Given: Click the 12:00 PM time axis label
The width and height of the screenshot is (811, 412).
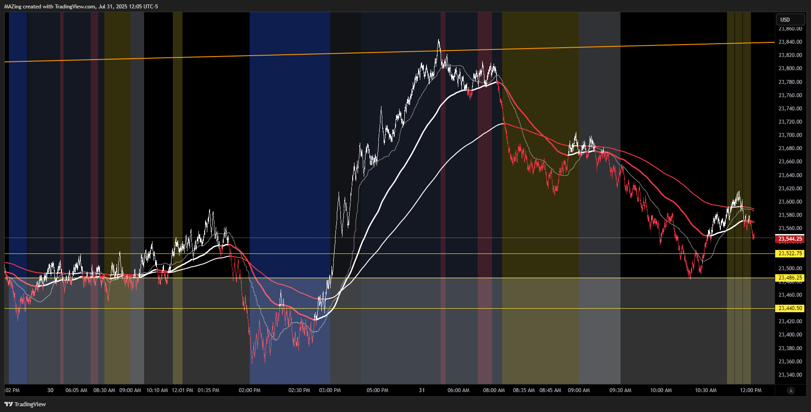Looking at the screenshot, I should pos(751,390).
